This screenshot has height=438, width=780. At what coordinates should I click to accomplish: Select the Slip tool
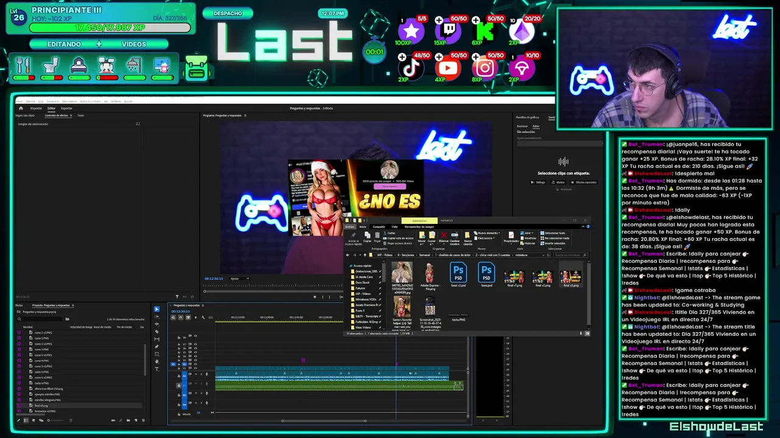pos(157,339)
